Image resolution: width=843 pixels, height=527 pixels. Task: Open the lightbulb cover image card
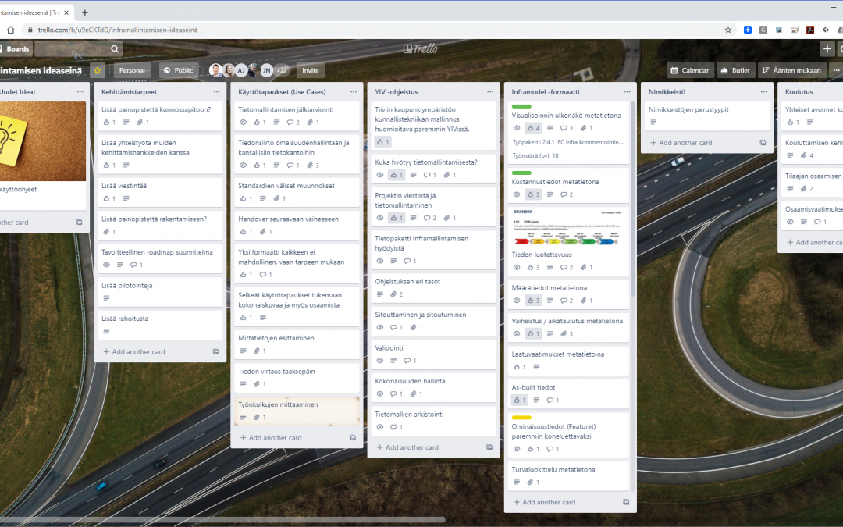43,141
